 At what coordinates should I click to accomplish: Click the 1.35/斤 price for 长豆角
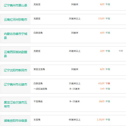[101, 120]
